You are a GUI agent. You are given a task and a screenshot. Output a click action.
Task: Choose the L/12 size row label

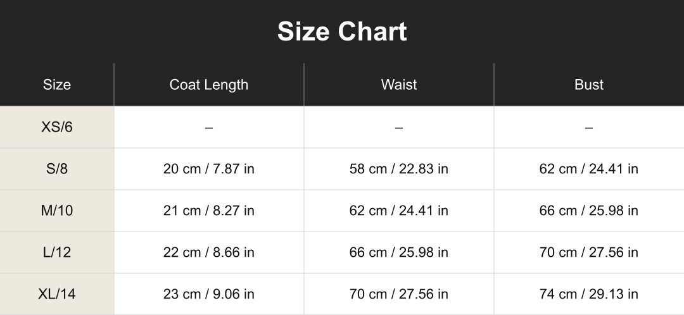point(57,253)
